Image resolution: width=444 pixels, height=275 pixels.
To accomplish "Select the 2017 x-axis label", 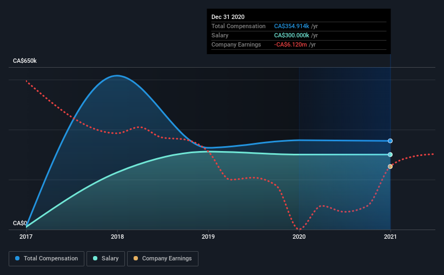I will point(26,237).
